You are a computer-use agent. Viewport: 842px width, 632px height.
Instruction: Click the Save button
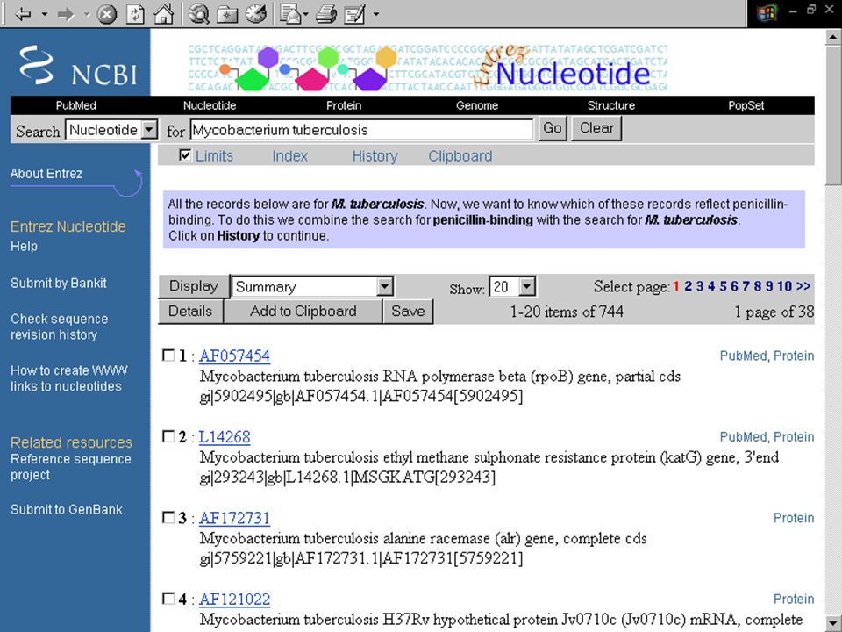(x=408, y=311)
